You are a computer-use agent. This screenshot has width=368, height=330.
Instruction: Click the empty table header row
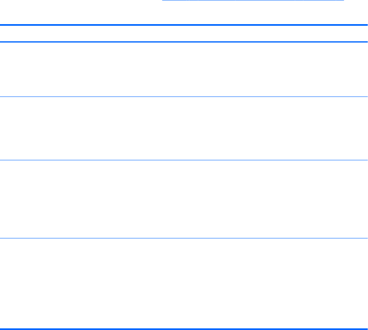(x=184, y=34)
